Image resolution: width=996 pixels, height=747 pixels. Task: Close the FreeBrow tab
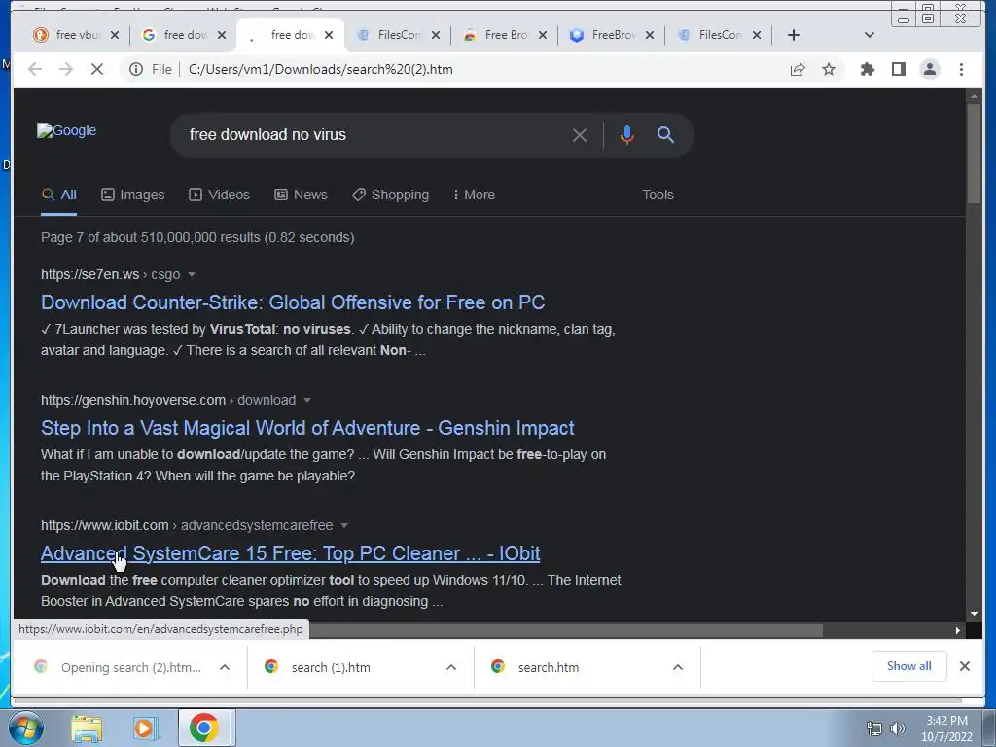[x=649, y=35]
